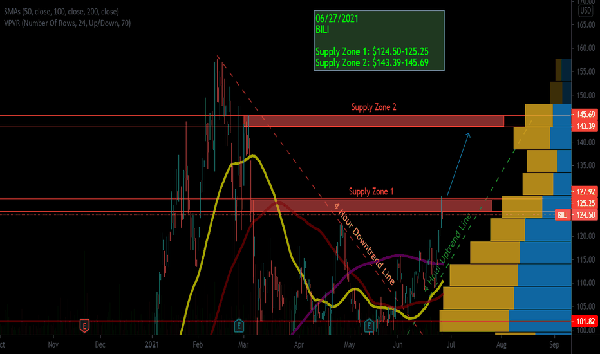Click the 150.00 price axis value
This screenshot has height=354, width=600.
[586, 95]
